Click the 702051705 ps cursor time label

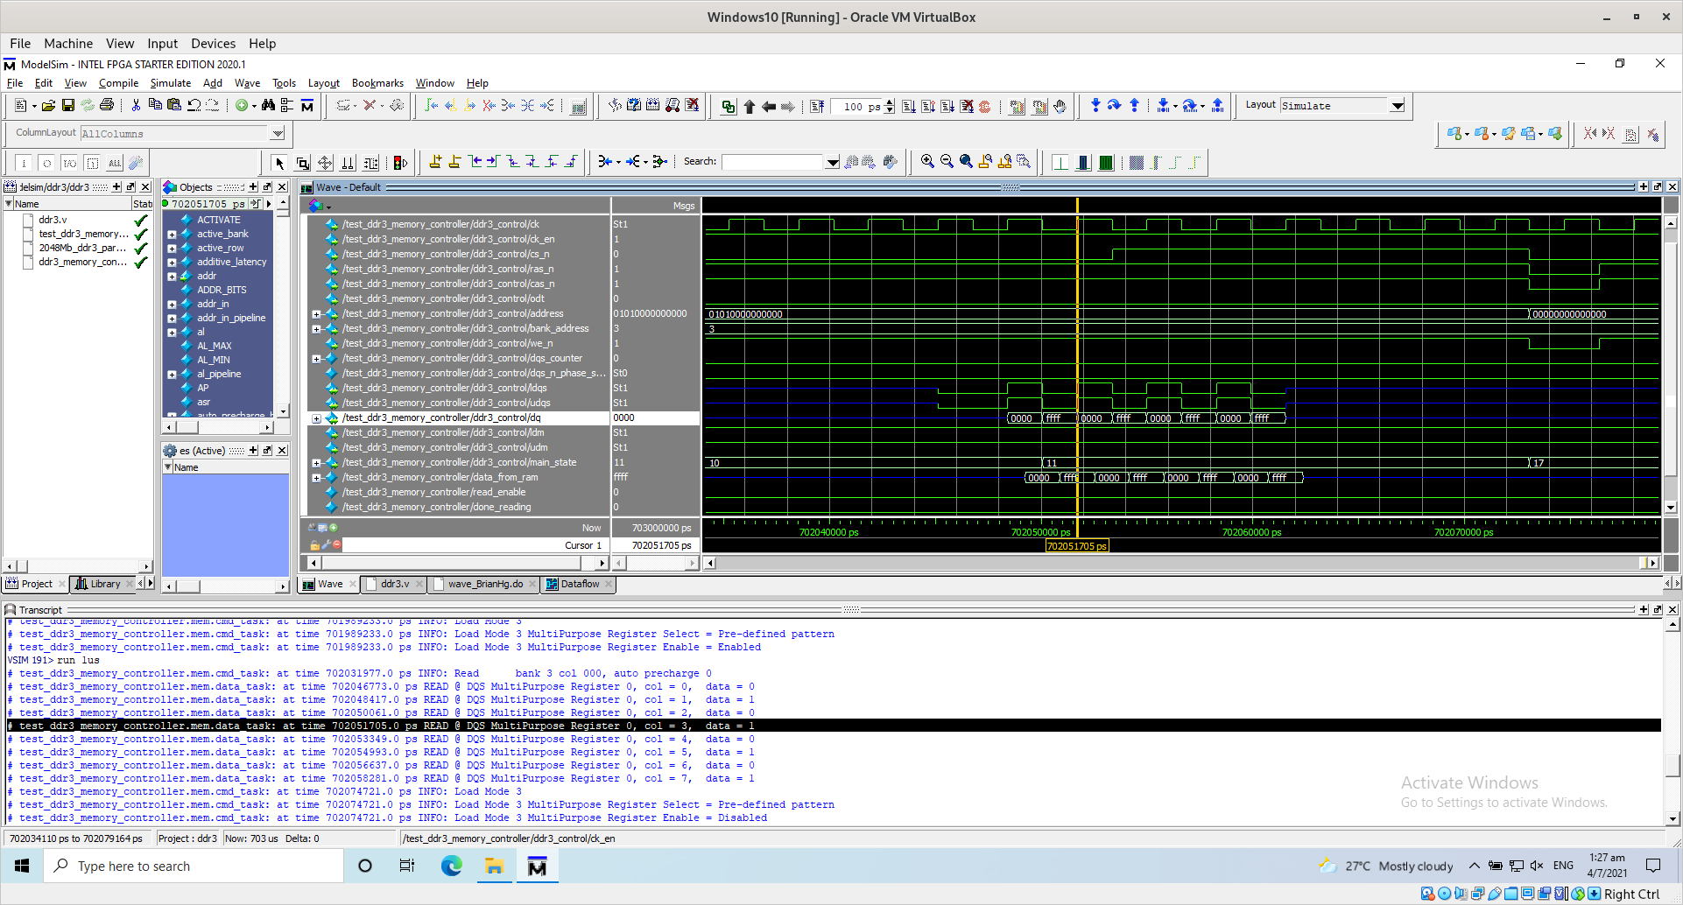[x=1076, y=546]
